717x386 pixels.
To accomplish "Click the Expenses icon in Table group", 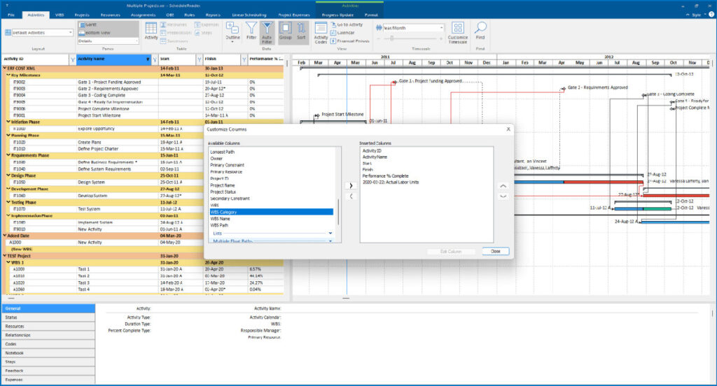I will click(x=207, y=24).
